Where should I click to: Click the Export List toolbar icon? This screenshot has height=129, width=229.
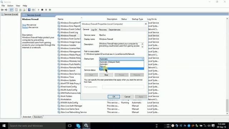click(x=24, y=10)
